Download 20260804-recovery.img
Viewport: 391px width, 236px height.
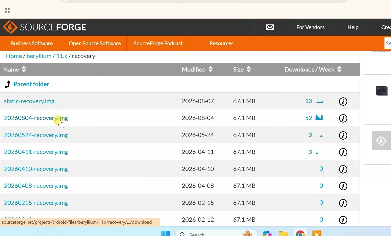pos(36,118)
